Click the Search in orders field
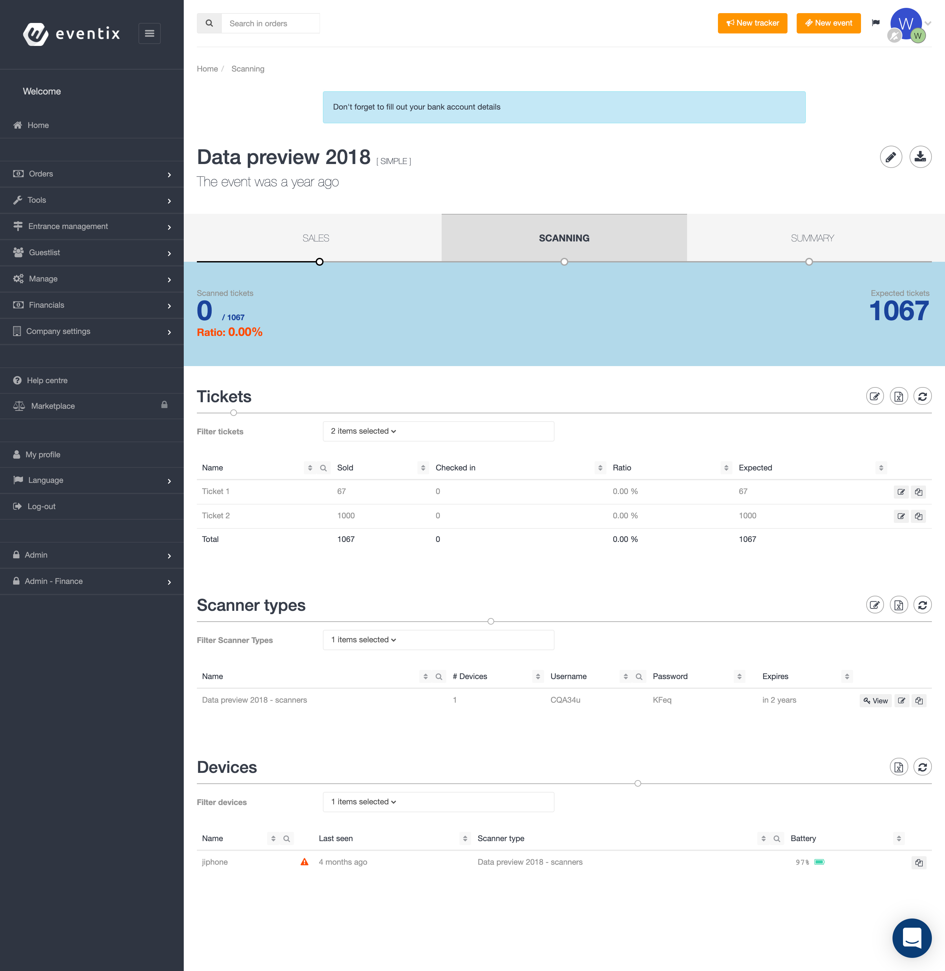The width and height of the screenshot is (945, 971). (x=270, y=23)
